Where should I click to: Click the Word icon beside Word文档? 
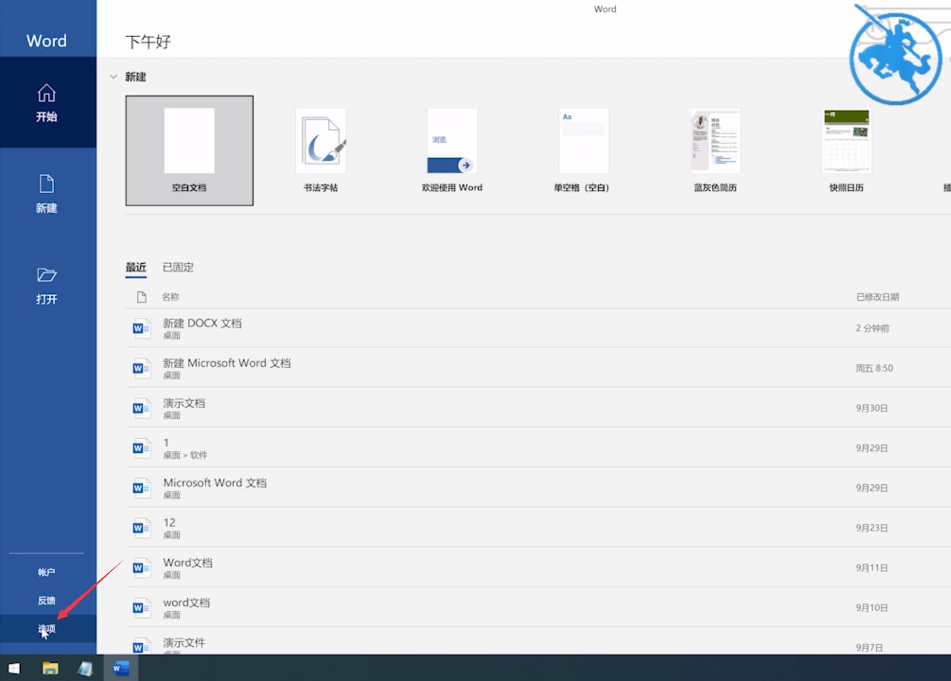(141, 568)
